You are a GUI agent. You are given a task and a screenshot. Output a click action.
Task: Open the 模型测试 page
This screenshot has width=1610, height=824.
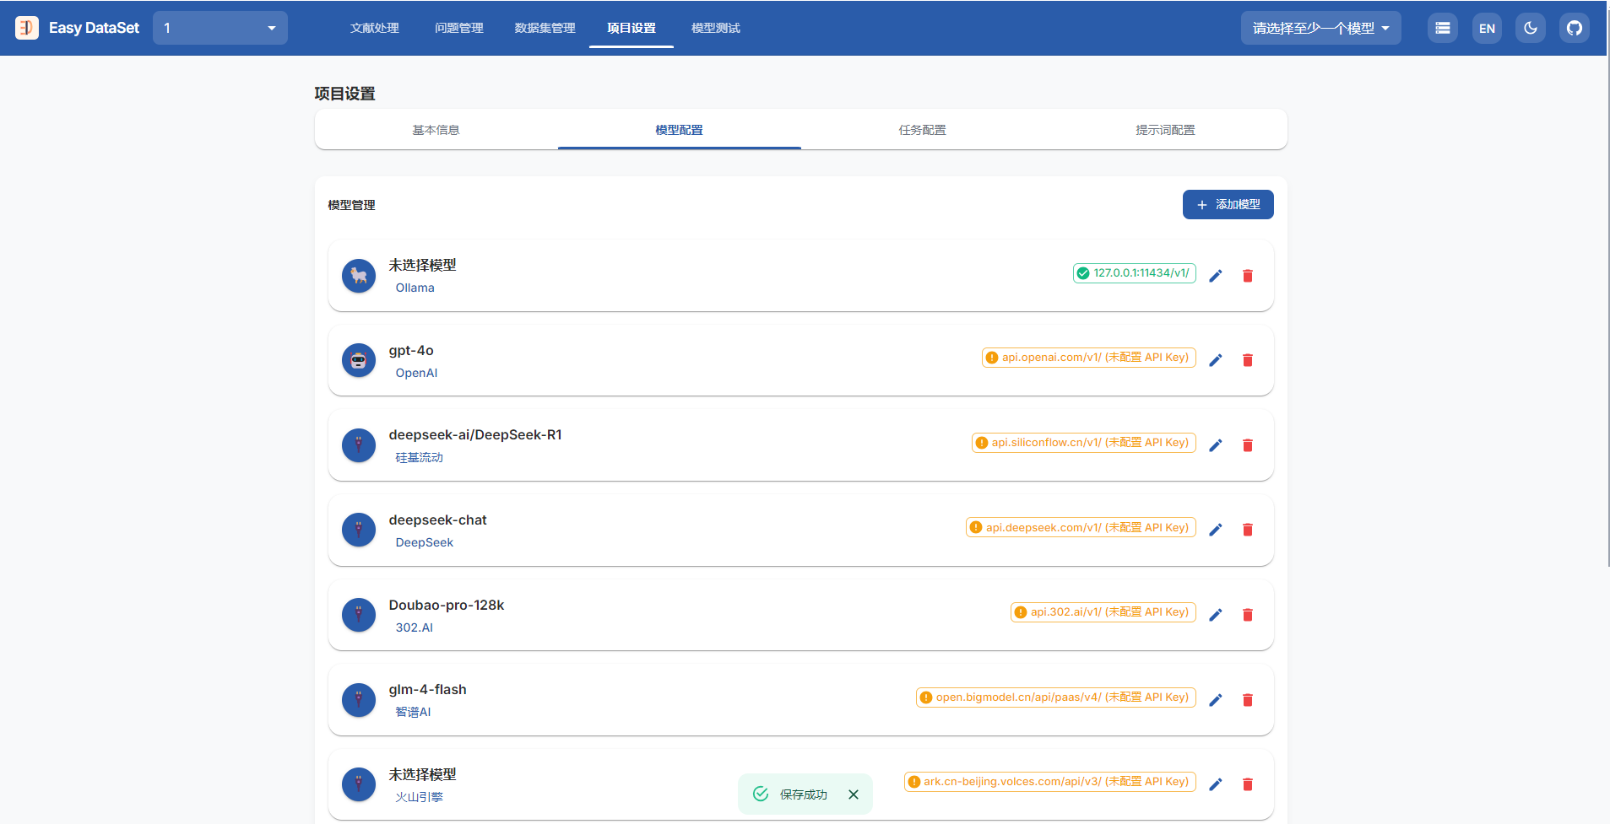pyautogui.click(x=716, y=28)
